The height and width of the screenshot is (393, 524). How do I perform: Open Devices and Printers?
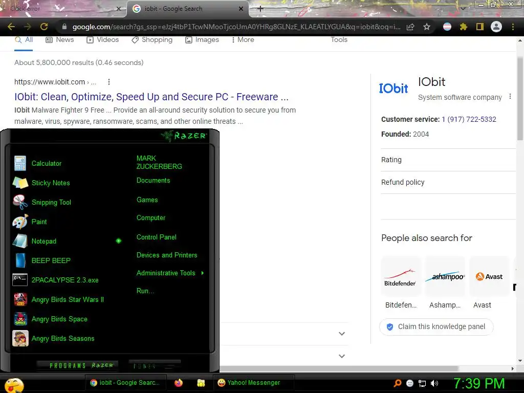tap(167, 255)
